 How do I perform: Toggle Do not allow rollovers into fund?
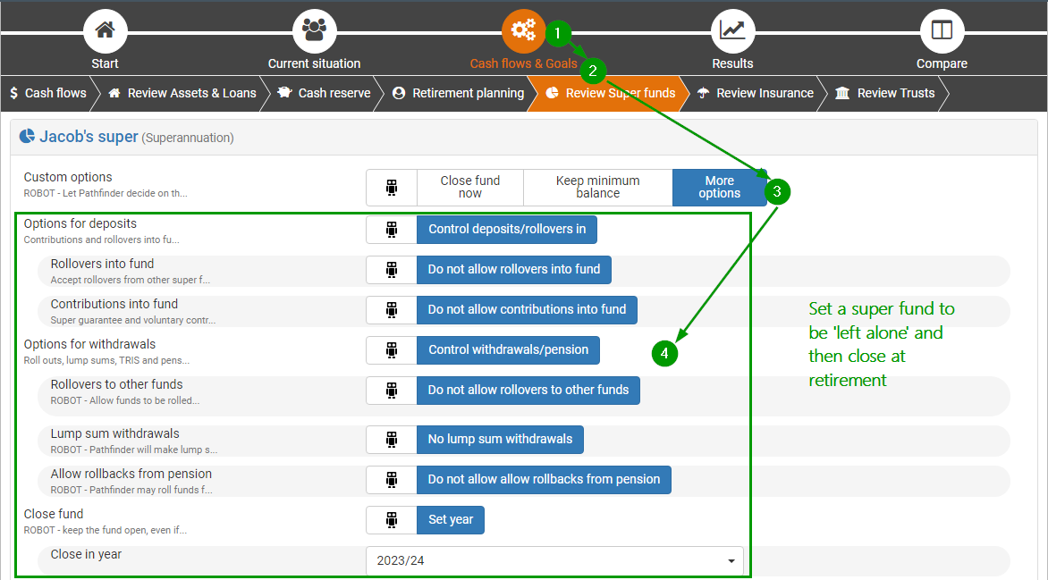click(x=513, y=270)
